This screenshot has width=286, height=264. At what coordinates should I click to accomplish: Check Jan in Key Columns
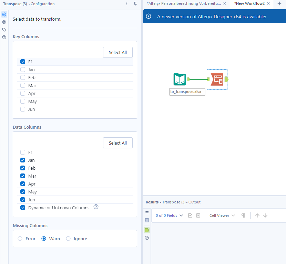point(23,70)
